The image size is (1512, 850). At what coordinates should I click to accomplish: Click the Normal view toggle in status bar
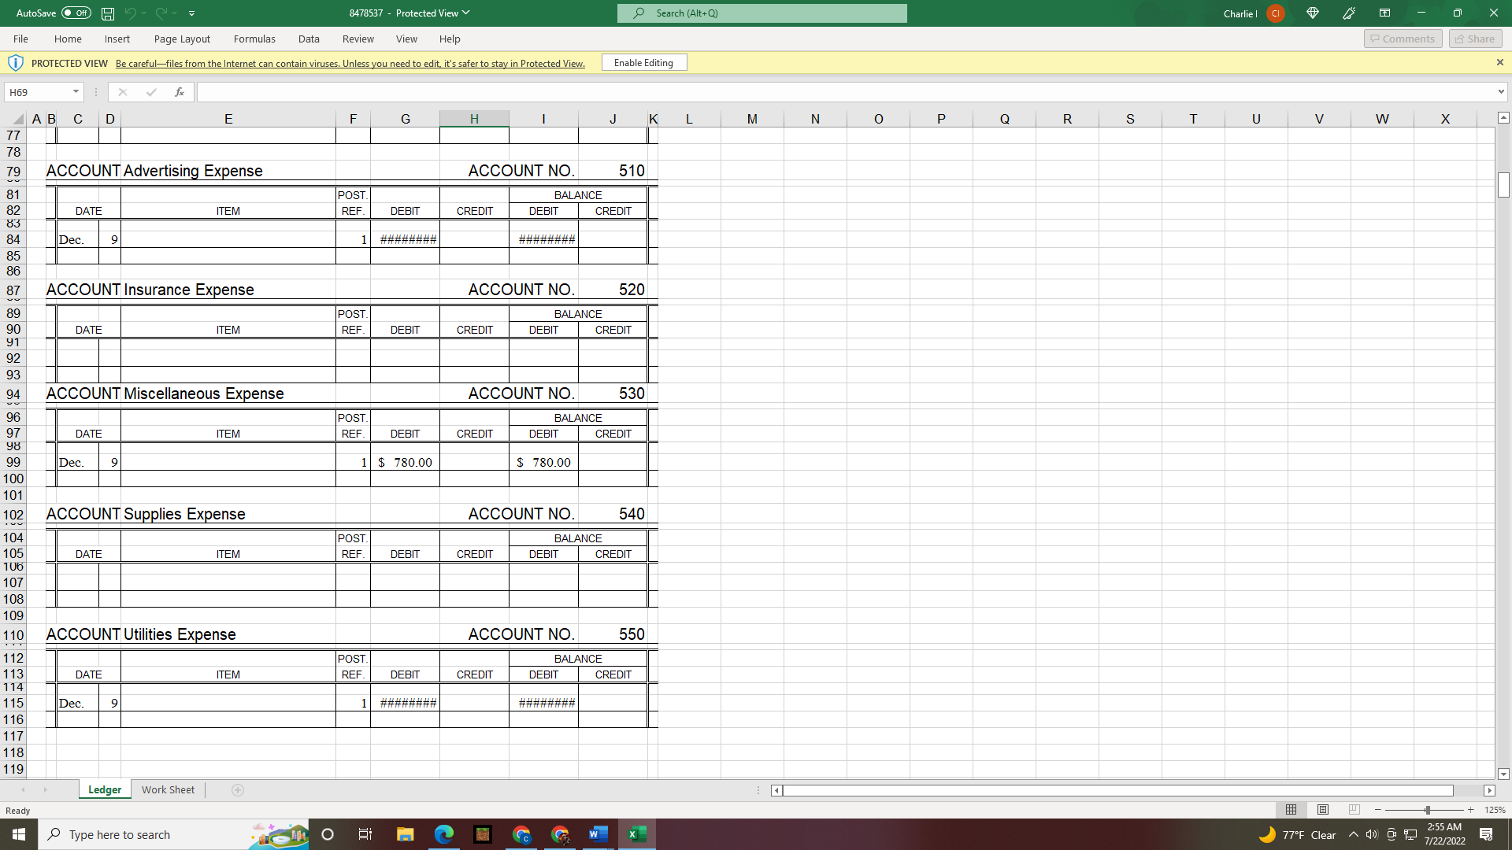tap(1291, 809)
